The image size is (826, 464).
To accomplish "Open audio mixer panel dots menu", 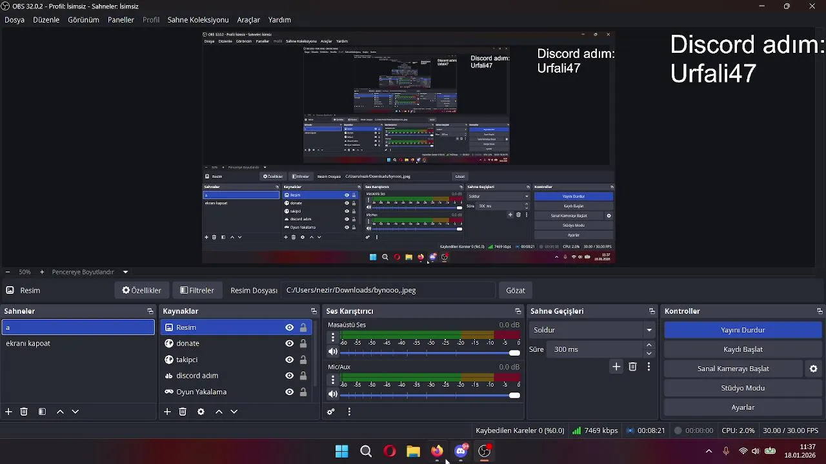I will point(349,412).
